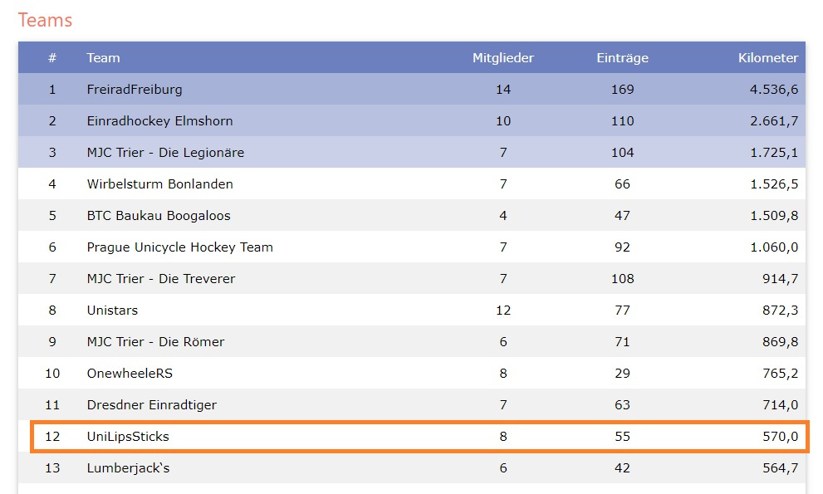Click the OnewheeleRS team name
This screenshot has width=823, height=494.
(x=130, y=374)
